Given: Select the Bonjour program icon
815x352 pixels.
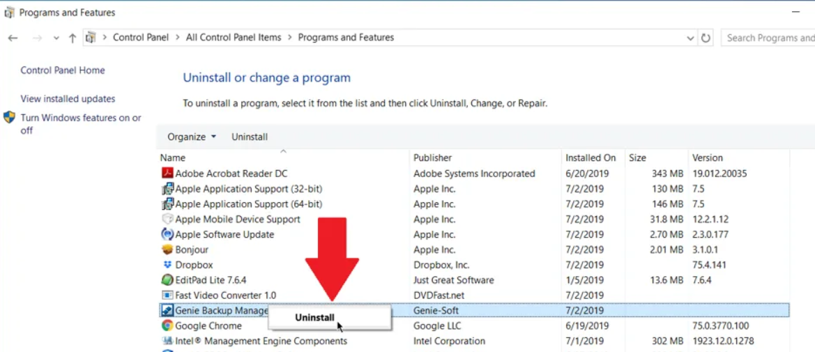Looking at the screenshot, I should 167,250.
